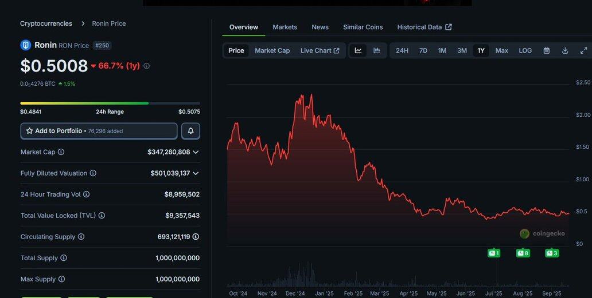Select the Price chart mode
Viewport: 592px width, 298px height.
click(236, 50)
